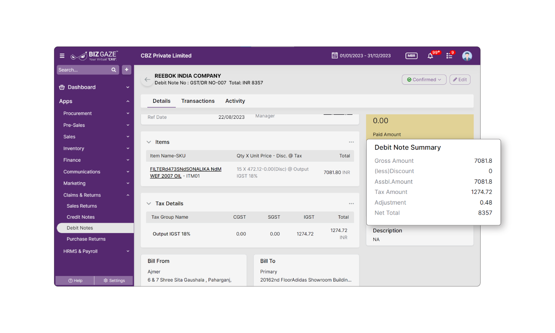Click the Dashboard icon in sidebar
The height and width of the screenshot is (333, 555).
coord(62,87)
